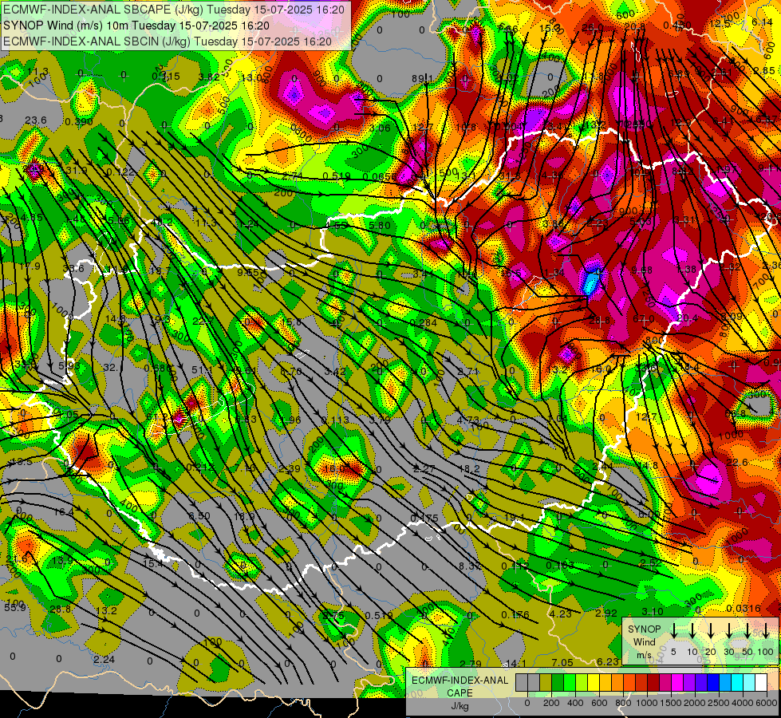Click the 13.2 value on the map
Screen dimensions: 781x718
(x=106, y=610)
